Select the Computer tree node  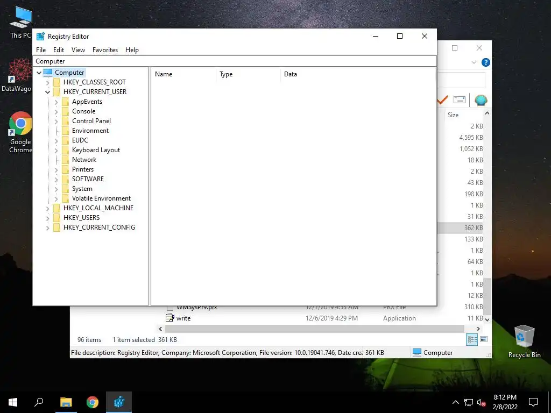pyautogui.click(x=69, y=73)
